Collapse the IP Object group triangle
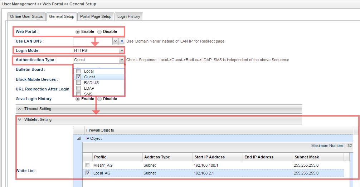This screenshot has height=187, width=360. click(79, 139)
